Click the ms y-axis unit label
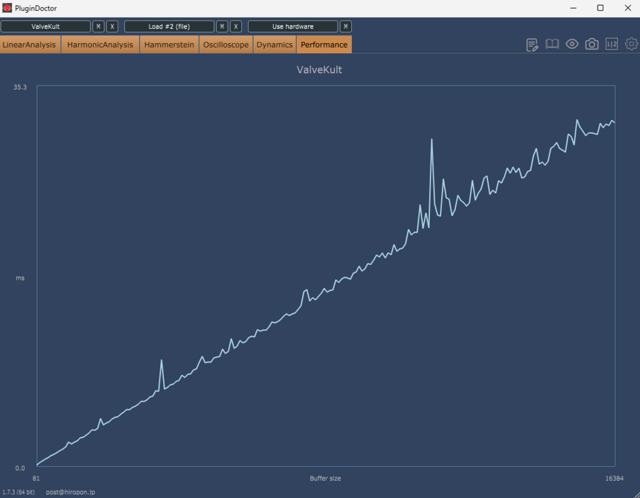 click(x=20, y=278)
